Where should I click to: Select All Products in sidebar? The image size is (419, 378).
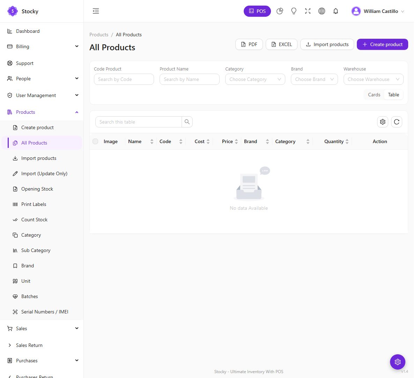pyautogui.click(x=42, y=143)
